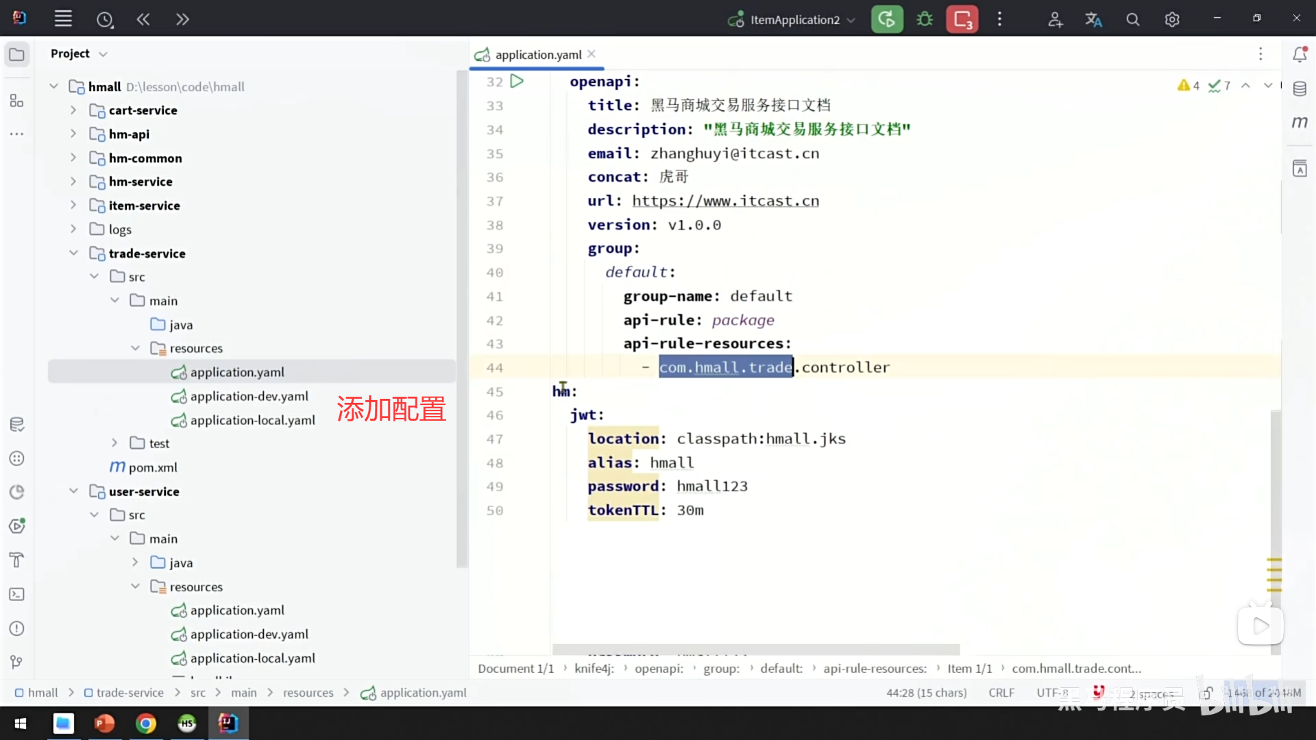Toggle read-only lock icon in status bar
This screenshot has width=1316, height=740.
1206,693
